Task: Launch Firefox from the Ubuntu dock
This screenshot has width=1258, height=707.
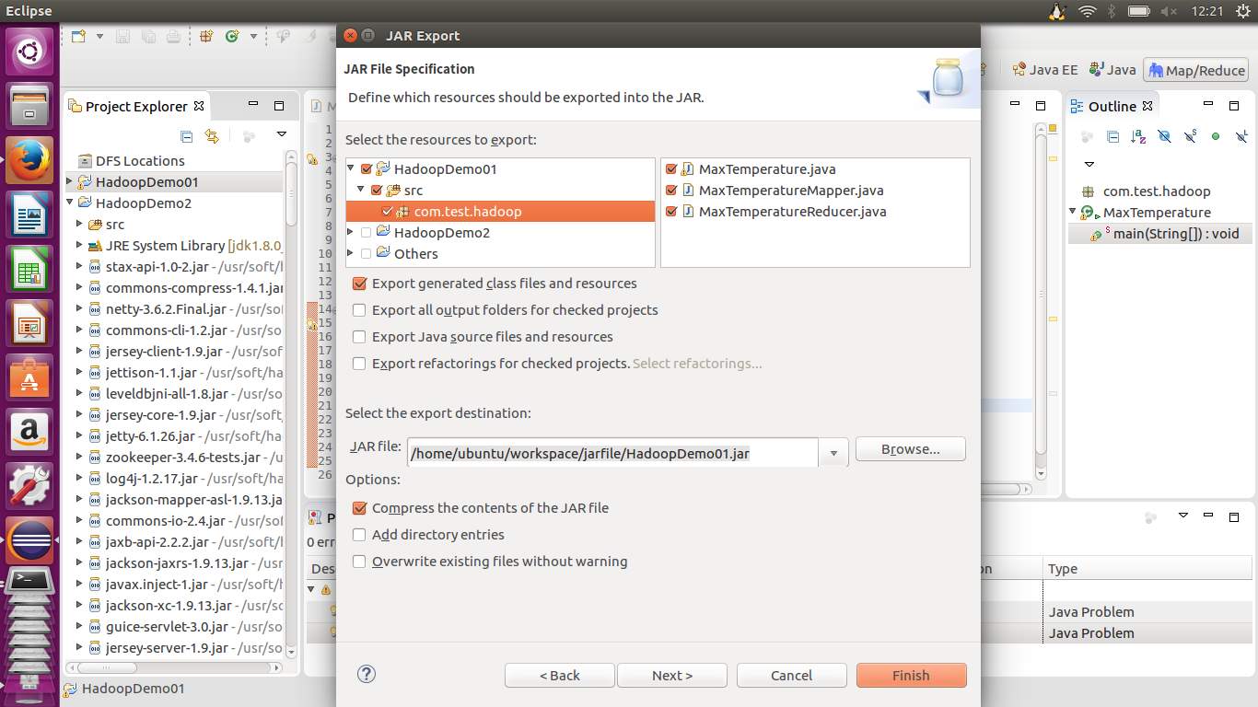Action: pyautogui.click(x=29, y=162)
